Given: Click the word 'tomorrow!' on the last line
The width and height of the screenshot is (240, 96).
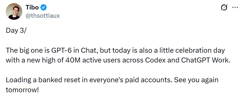Looking at the screenshot, I should [22, 90].
